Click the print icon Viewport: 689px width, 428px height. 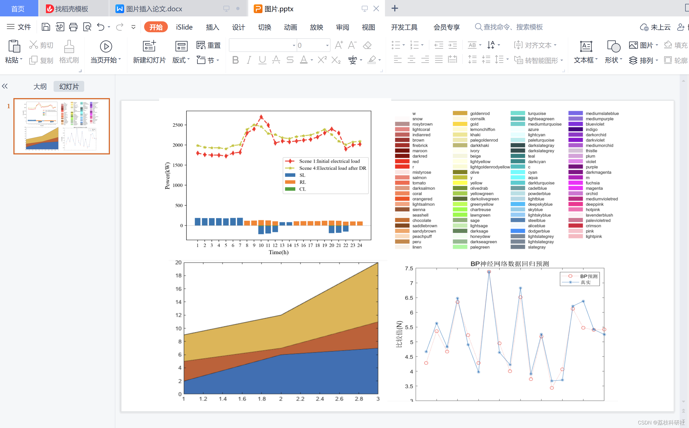click(73, 27)
